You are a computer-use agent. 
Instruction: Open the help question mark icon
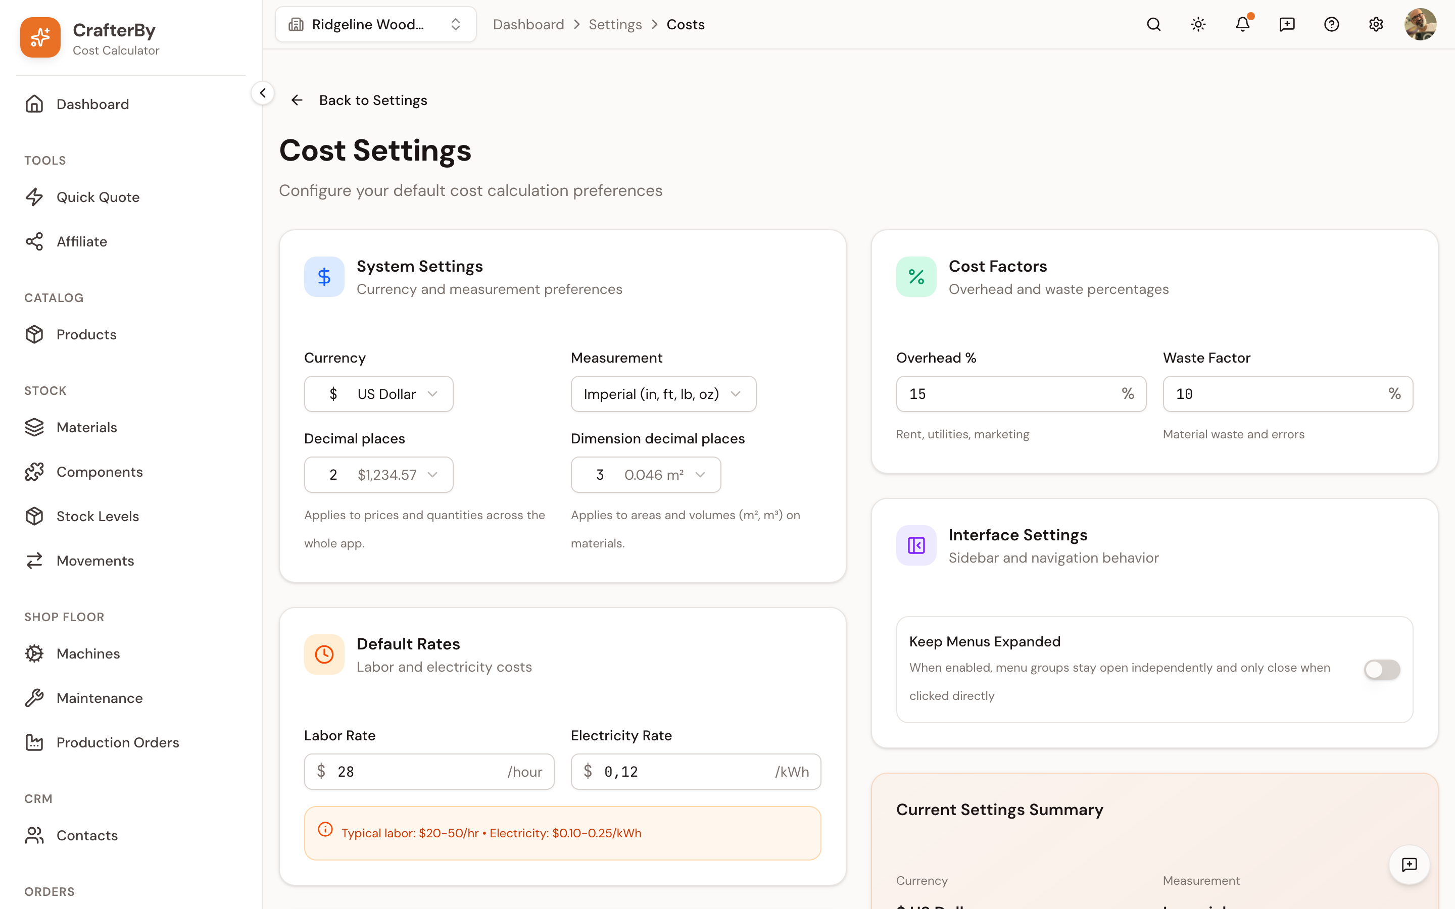coord(1331,25)
